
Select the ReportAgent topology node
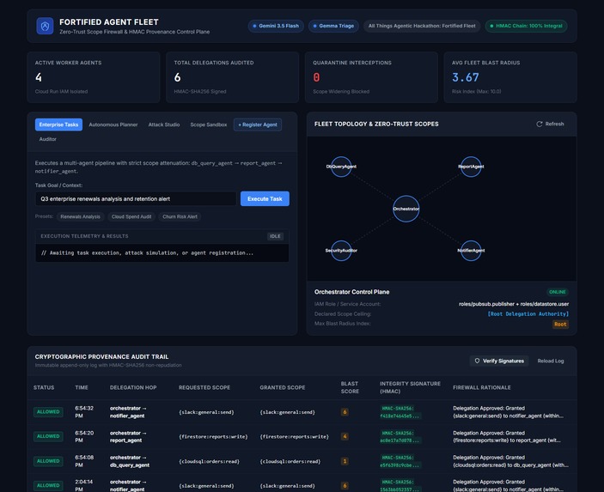click(x=471, y=167)
